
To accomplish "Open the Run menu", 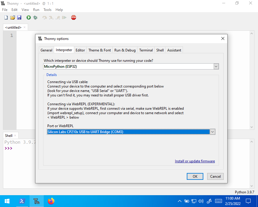I will pos(36,10).
